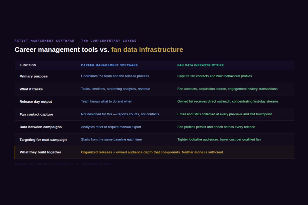Click the 'Release day output' row label
Screen dimensions: 308x205
(36, 102)
